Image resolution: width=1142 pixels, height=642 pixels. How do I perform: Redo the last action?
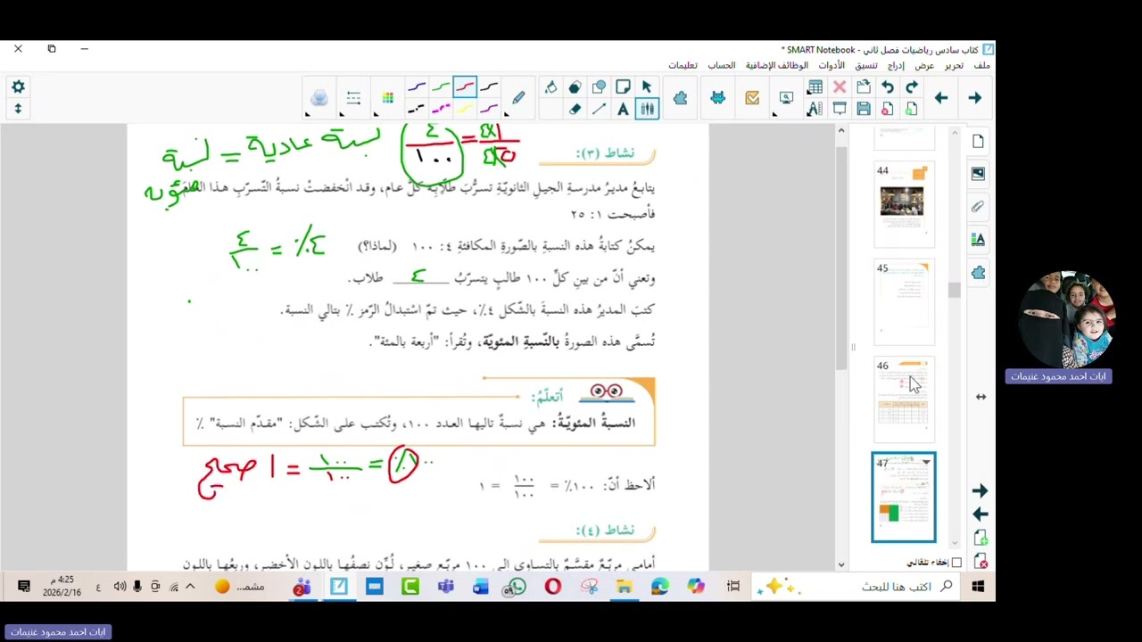tap(912, 87)
